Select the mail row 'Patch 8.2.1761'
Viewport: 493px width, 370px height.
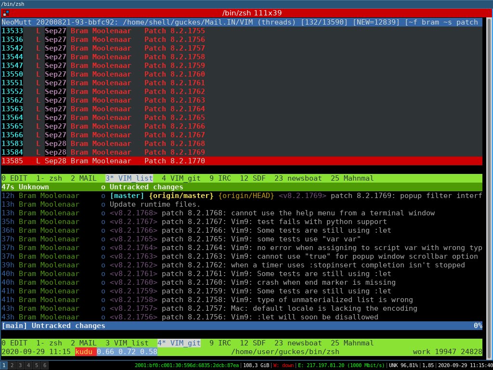tap(242, 83)
